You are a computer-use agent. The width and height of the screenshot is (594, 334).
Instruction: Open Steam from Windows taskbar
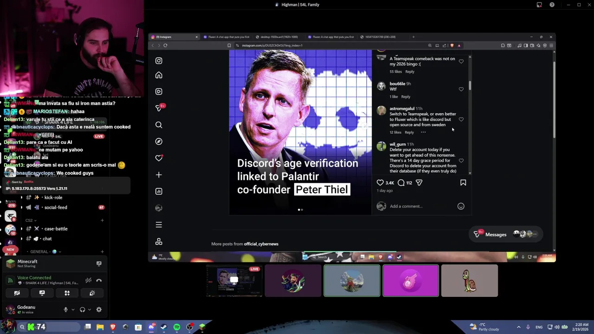(x=164, y=328)
